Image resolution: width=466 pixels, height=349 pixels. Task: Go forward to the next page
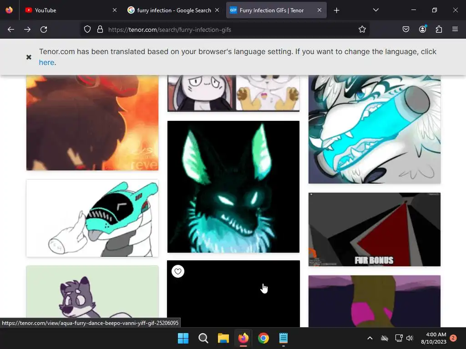27,30
